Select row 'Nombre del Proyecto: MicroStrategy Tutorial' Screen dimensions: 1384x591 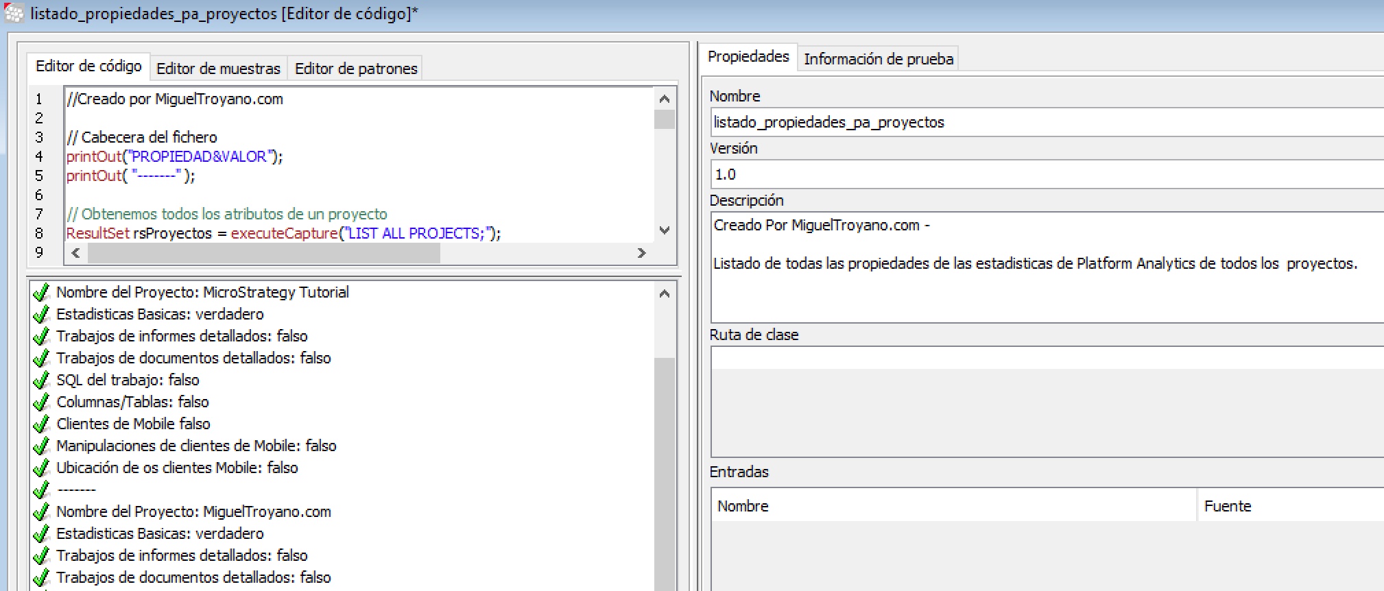coord(202,292)
